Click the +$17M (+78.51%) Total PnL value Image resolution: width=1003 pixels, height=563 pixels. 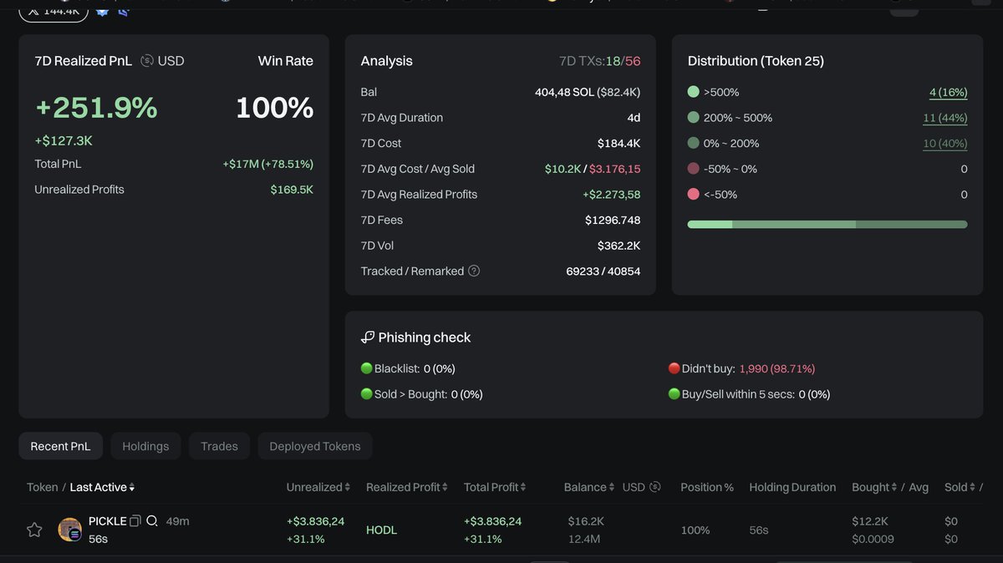pos(267,164)
